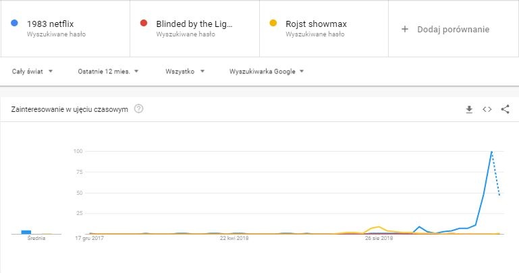Click the blue peak at 100 on the chart
The height and width of the screenshot is (273, 519).
491,152
